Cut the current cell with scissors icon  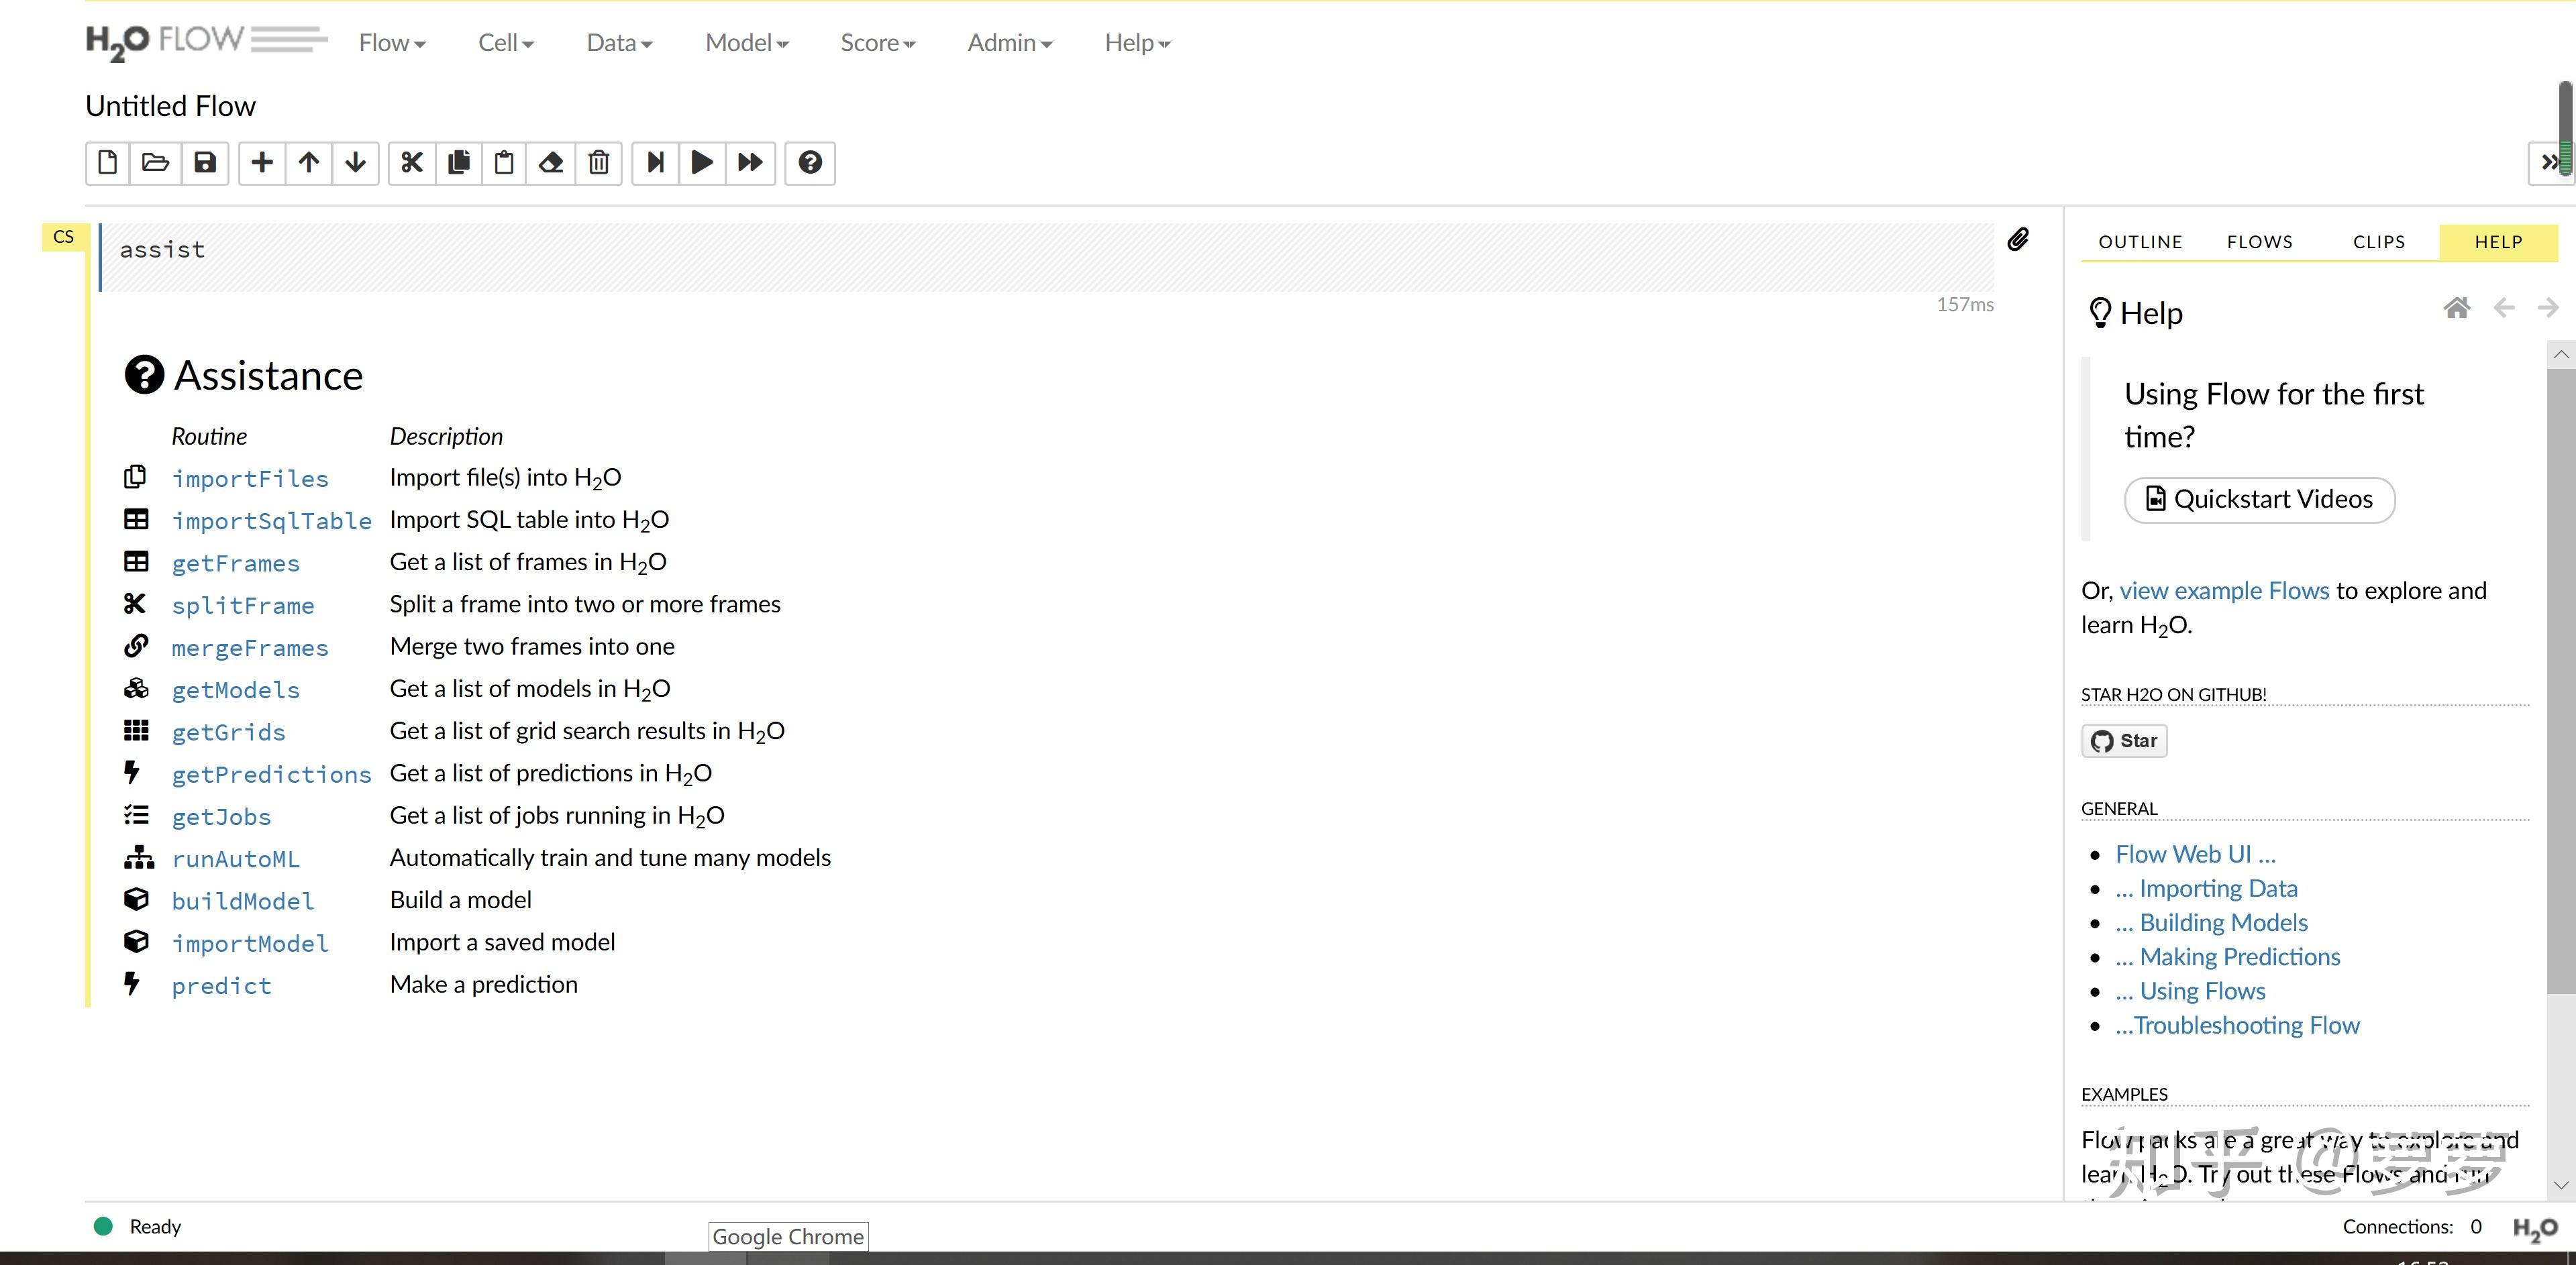click(x=412, y=163)
